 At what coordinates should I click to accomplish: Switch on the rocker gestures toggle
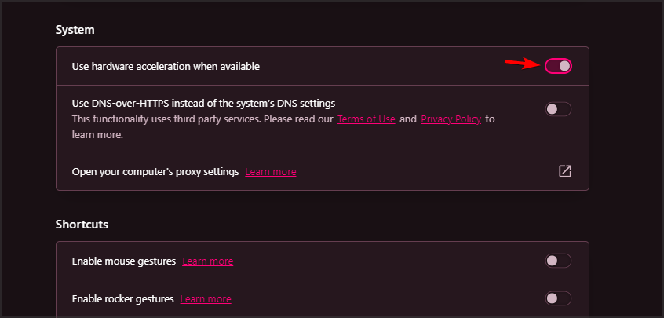[x=558, y=298]
